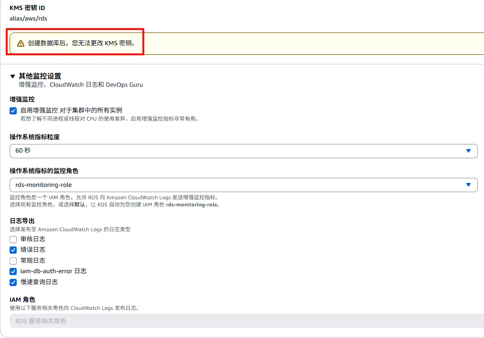Click the checkmark icon of 错误日志
Viewport: 484px width, 338px height.
point(12,250)
